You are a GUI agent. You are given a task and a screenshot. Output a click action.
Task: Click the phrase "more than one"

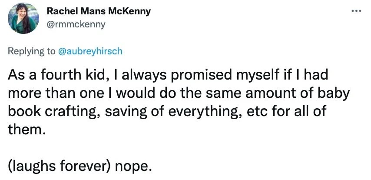56,93
